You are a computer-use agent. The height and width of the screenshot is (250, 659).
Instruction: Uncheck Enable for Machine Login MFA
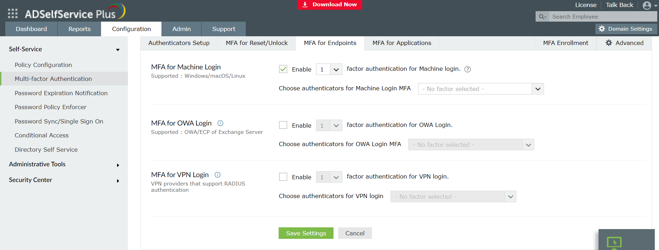coord(283,69)
